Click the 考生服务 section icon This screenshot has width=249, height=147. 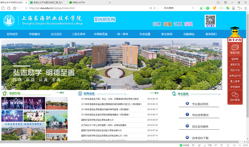point(174,93)
